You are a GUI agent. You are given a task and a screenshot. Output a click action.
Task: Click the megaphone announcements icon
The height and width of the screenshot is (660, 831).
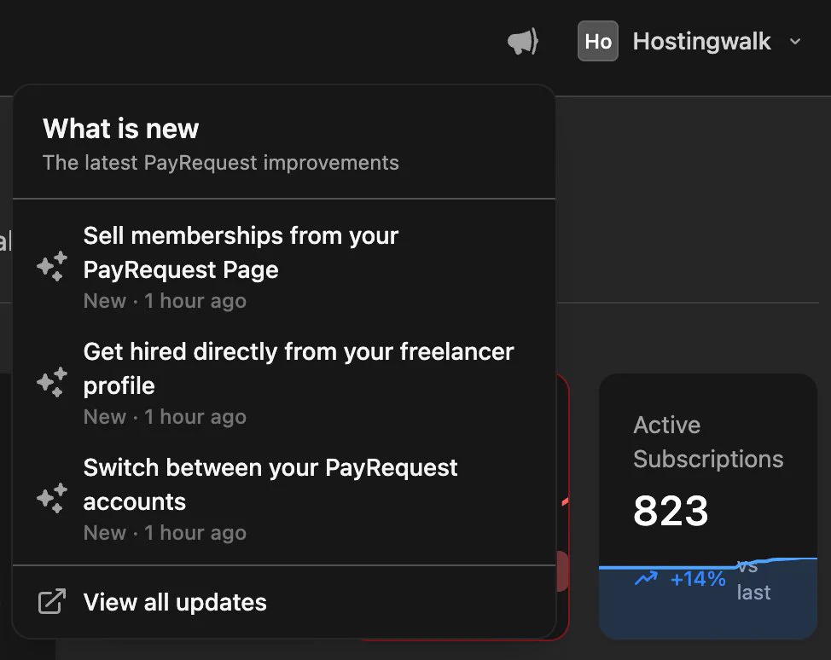point(522,41)
